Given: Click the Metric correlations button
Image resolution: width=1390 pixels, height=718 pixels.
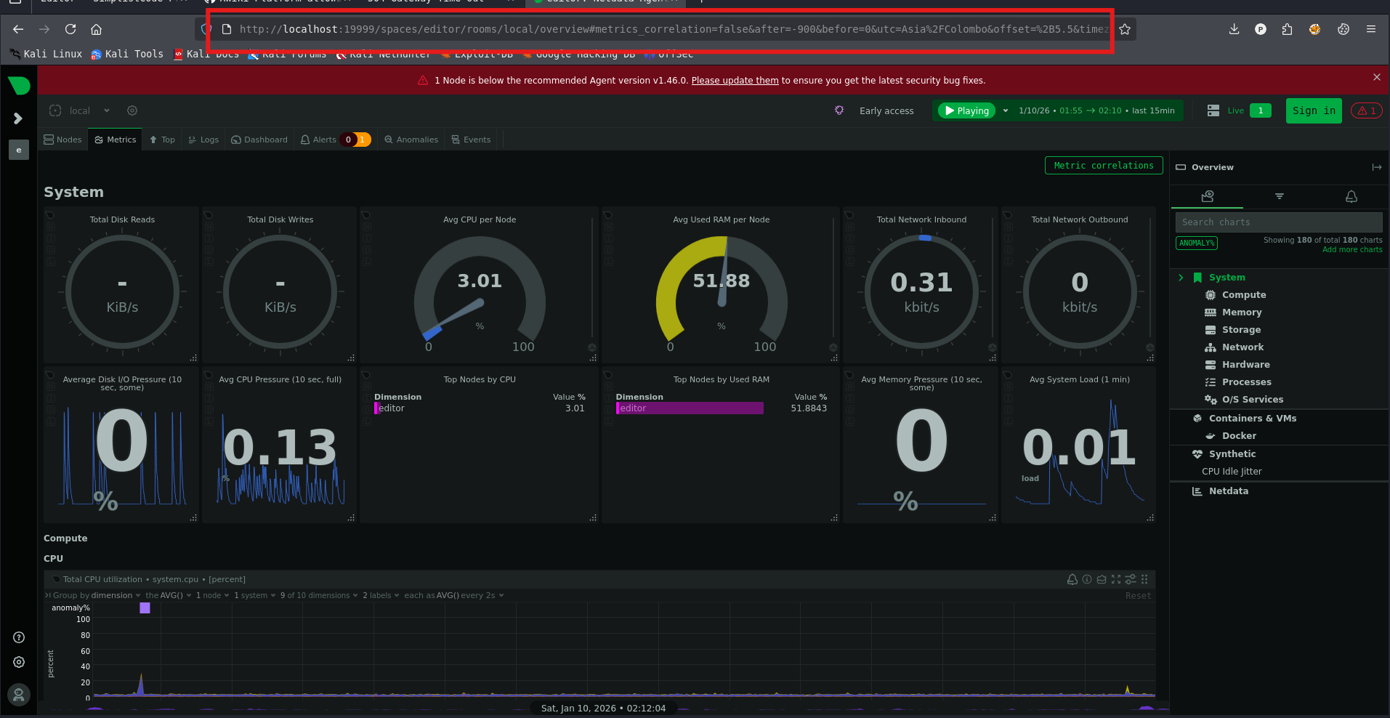Looking at the screenshot, I should (1104, 166).
